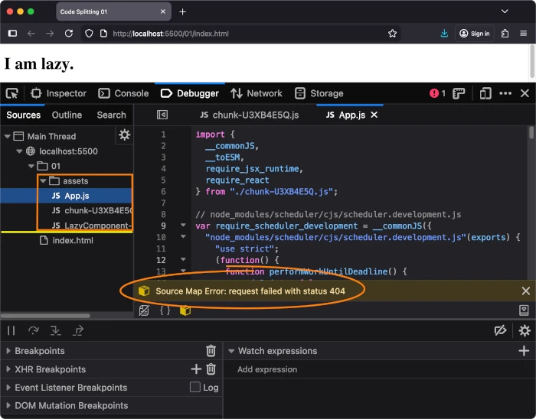Image resolution: width=536 pixels, height=419 pixels.
Task: Collapse the Watch expressions section
Action: (x=231, y=351)
